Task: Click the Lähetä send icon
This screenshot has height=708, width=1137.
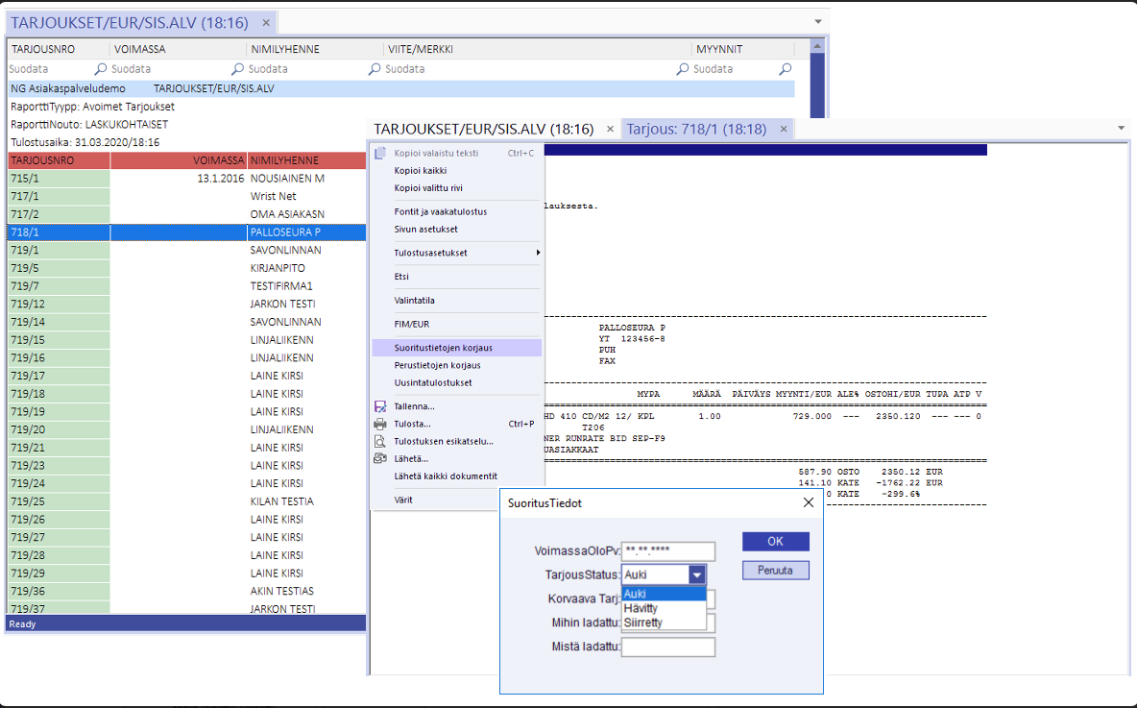Action: (x=380, y=458)
